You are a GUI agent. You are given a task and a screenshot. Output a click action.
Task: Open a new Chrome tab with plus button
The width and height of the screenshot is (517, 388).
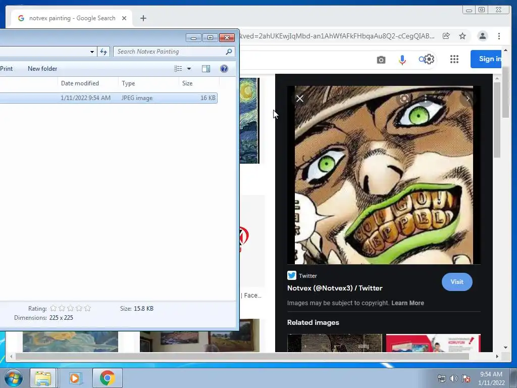[x=143, y=18]
